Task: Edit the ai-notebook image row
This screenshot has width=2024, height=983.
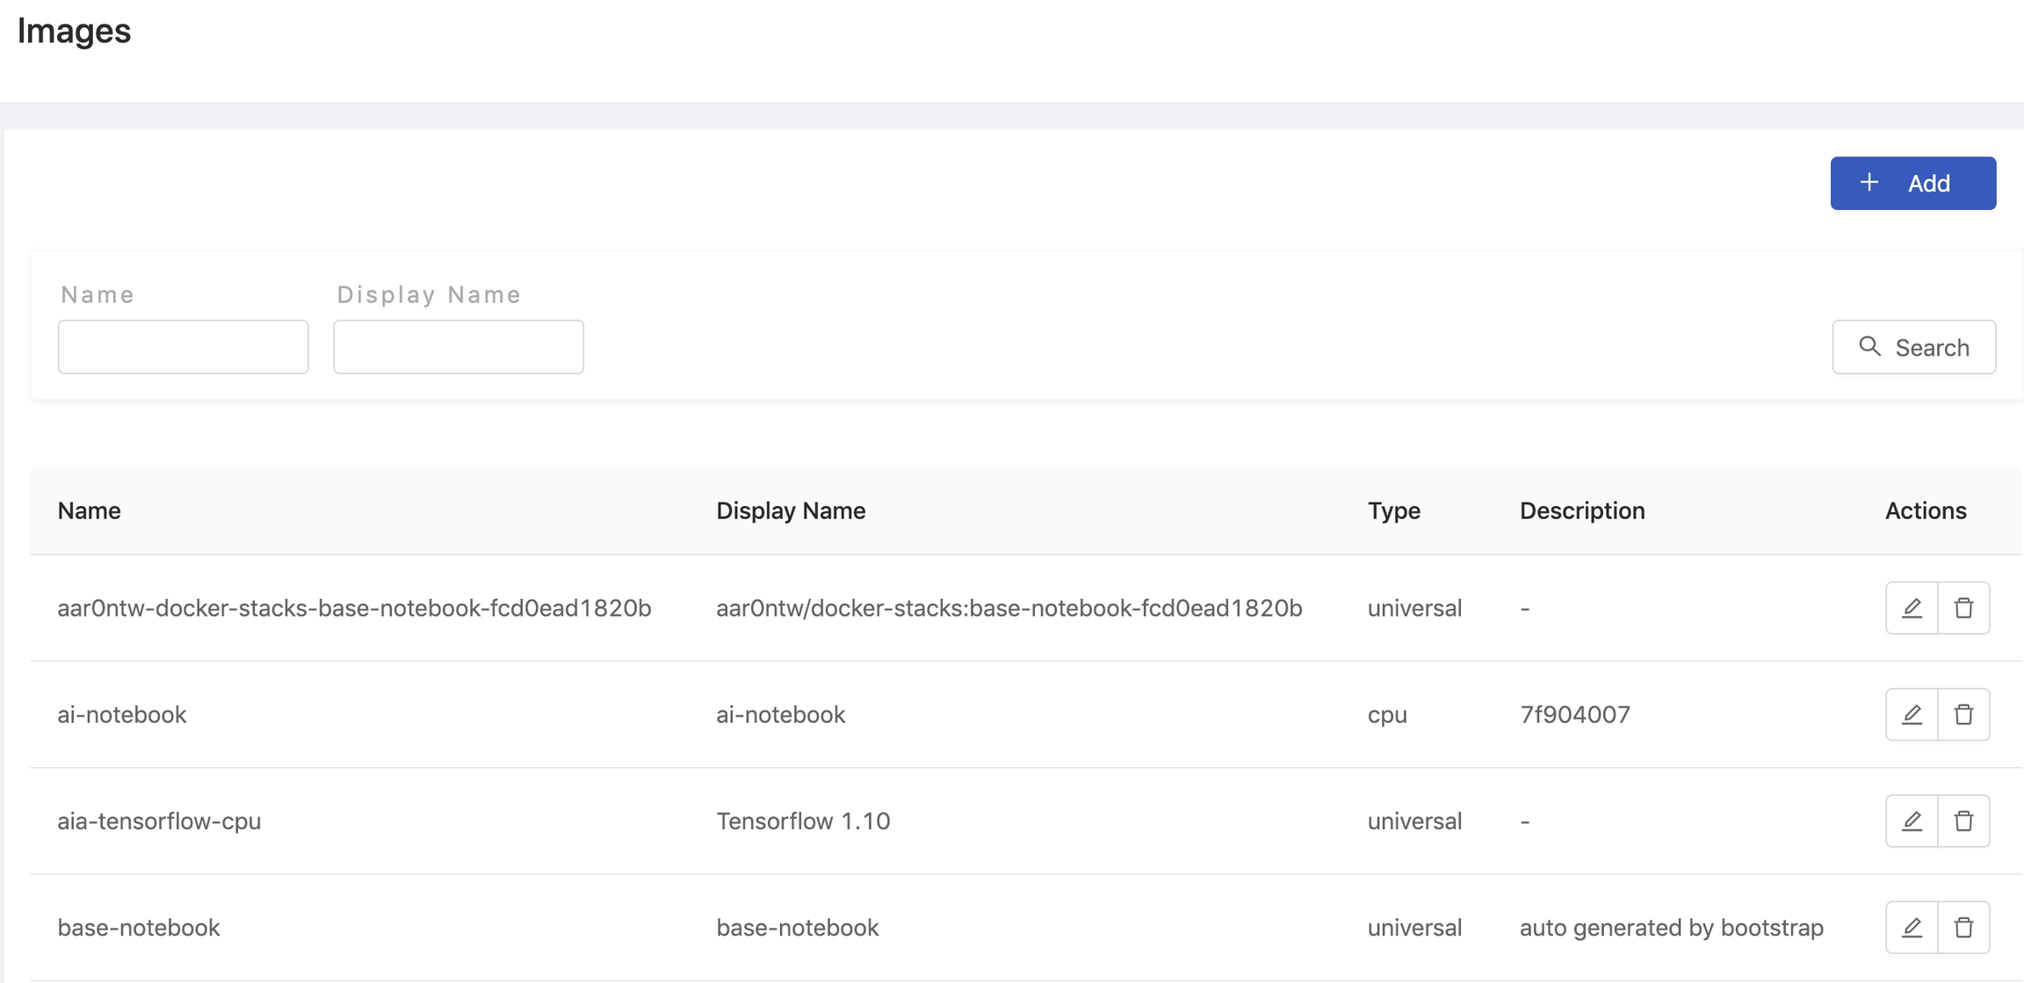Action: pyautogui.click(x=1912, y=714)
